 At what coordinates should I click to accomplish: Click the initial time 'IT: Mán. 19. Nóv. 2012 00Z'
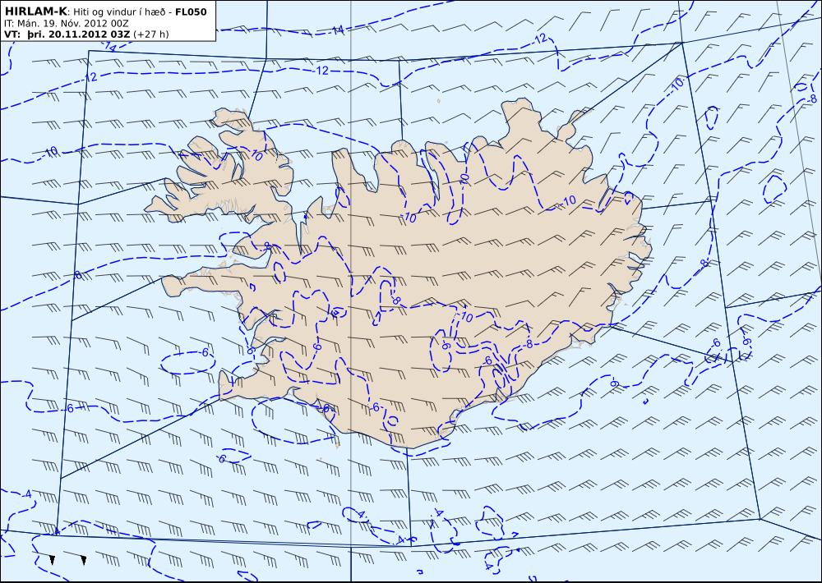(66, 24)
